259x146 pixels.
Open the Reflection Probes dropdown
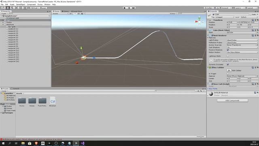[242, 43]
